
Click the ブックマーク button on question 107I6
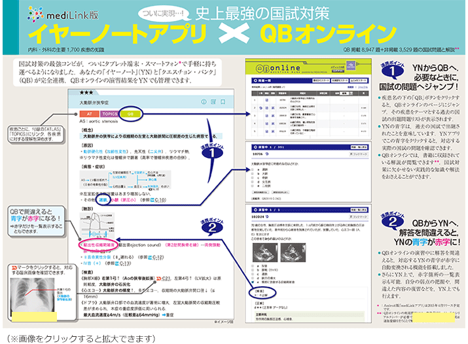click(359, 154)
